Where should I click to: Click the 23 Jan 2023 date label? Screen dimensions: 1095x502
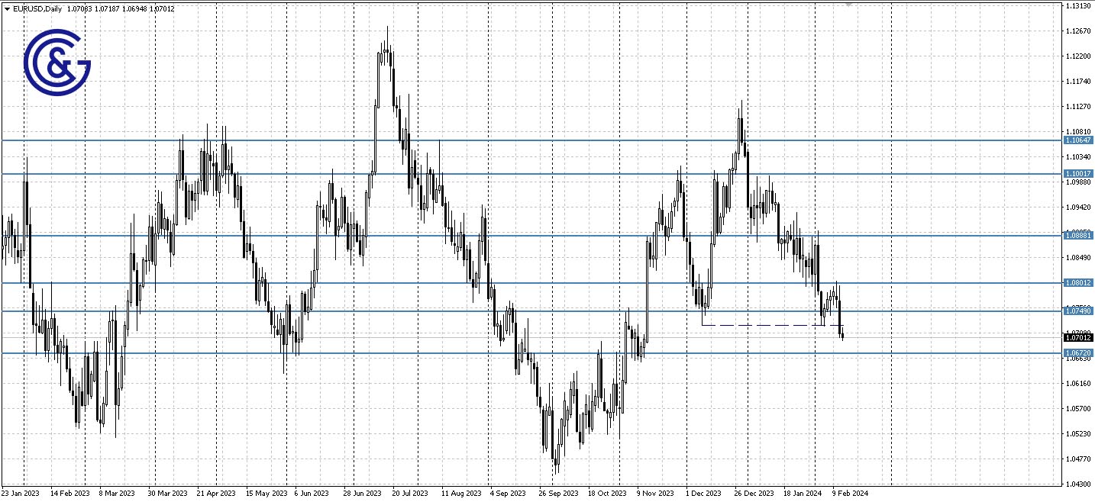click(x=22, y=494)
